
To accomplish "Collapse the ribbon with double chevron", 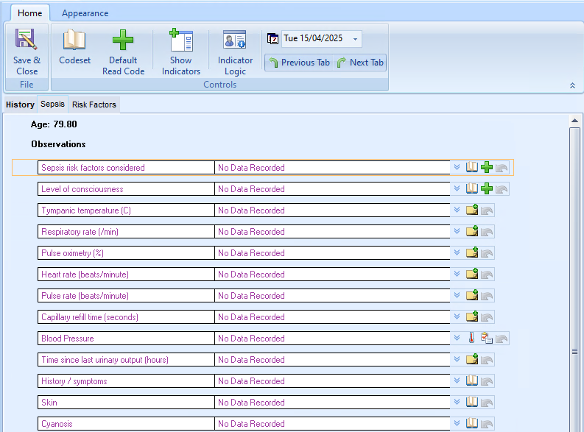I will coord(572,85).
